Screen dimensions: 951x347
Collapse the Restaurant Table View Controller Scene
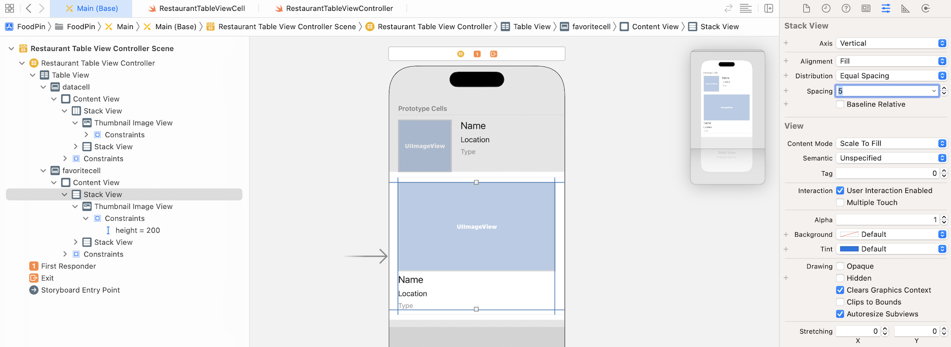click(x=11, y=49)
